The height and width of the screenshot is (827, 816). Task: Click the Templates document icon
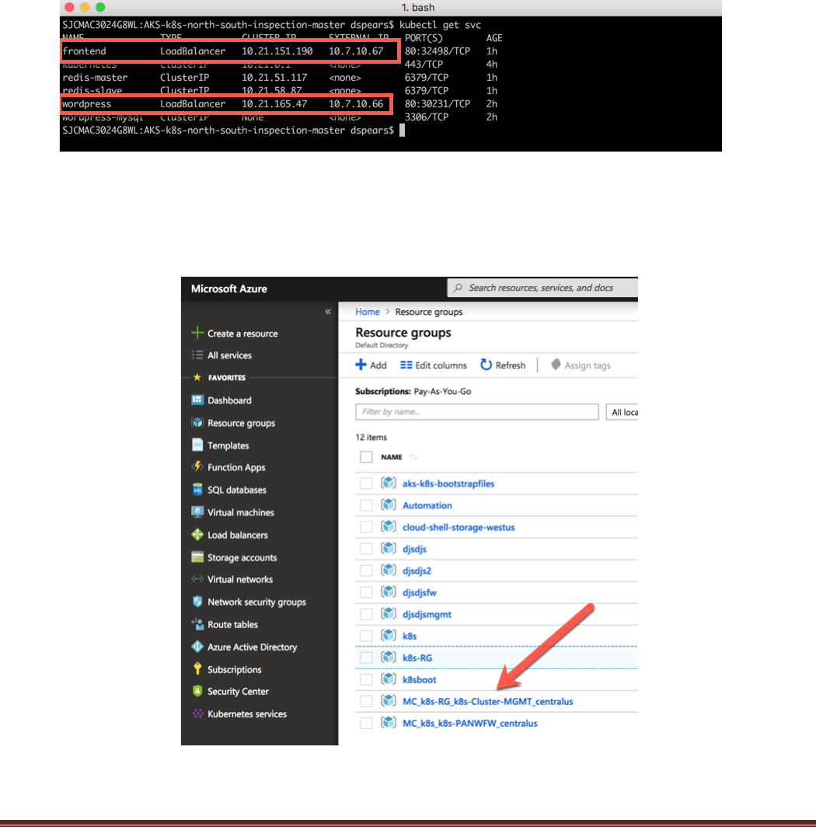197,445
